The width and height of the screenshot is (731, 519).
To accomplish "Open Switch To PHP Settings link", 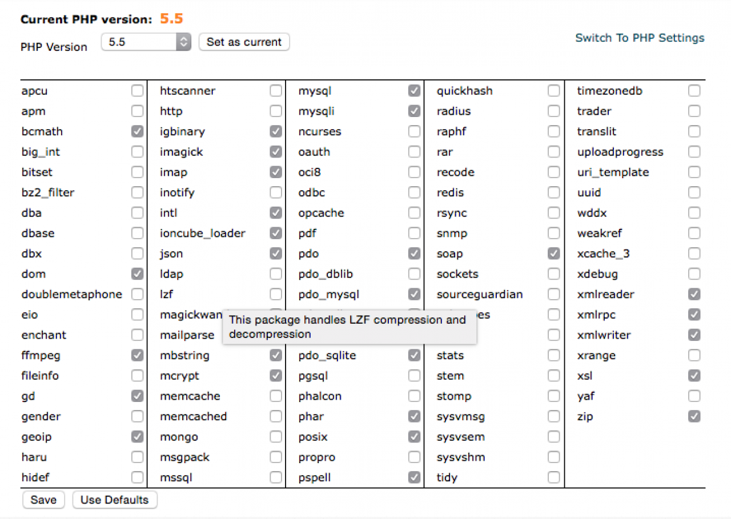I will coord(640,38).
